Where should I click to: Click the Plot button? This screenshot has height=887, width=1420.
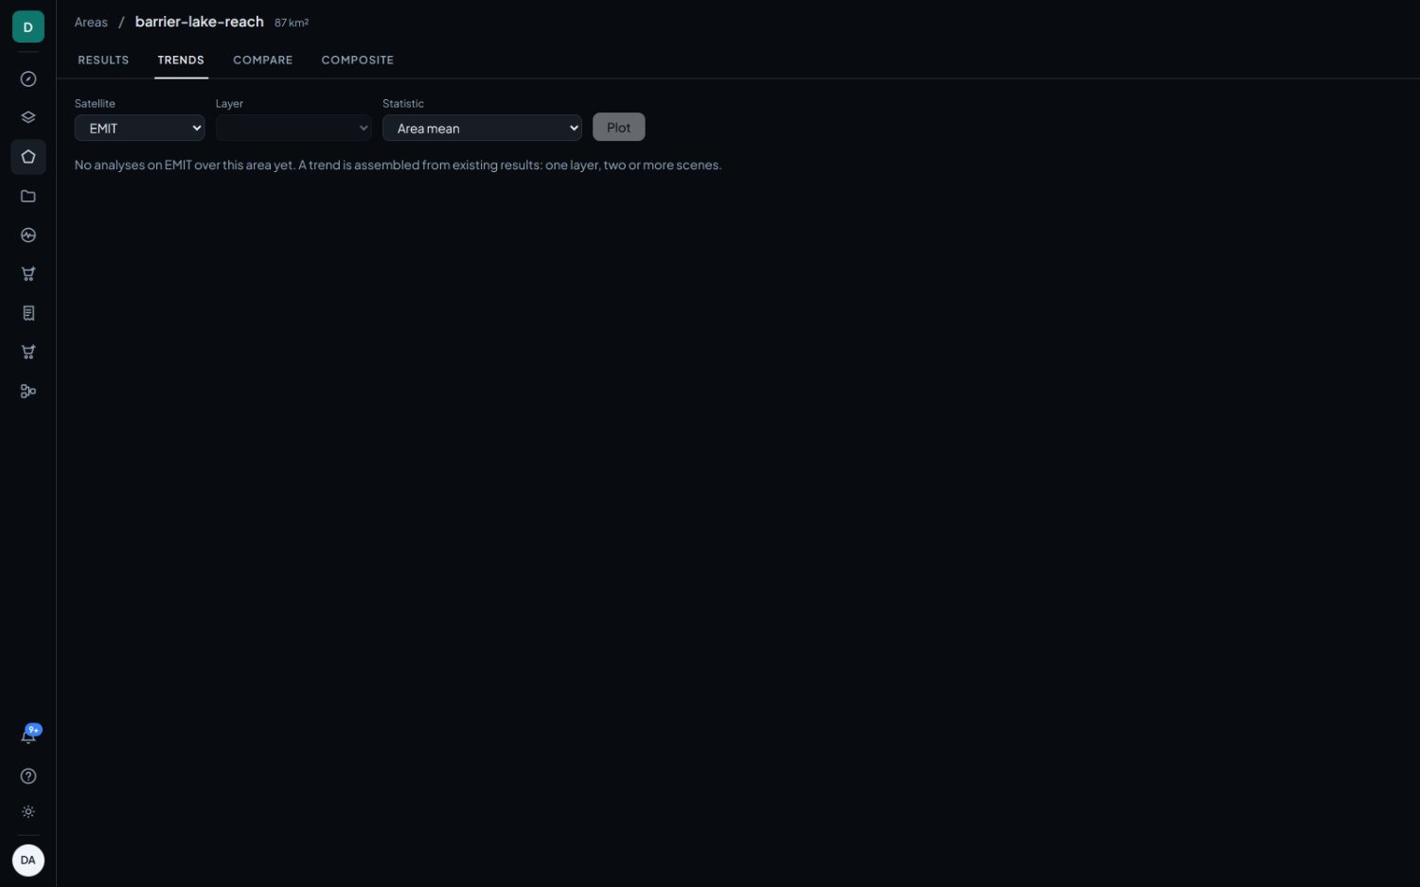619,128
